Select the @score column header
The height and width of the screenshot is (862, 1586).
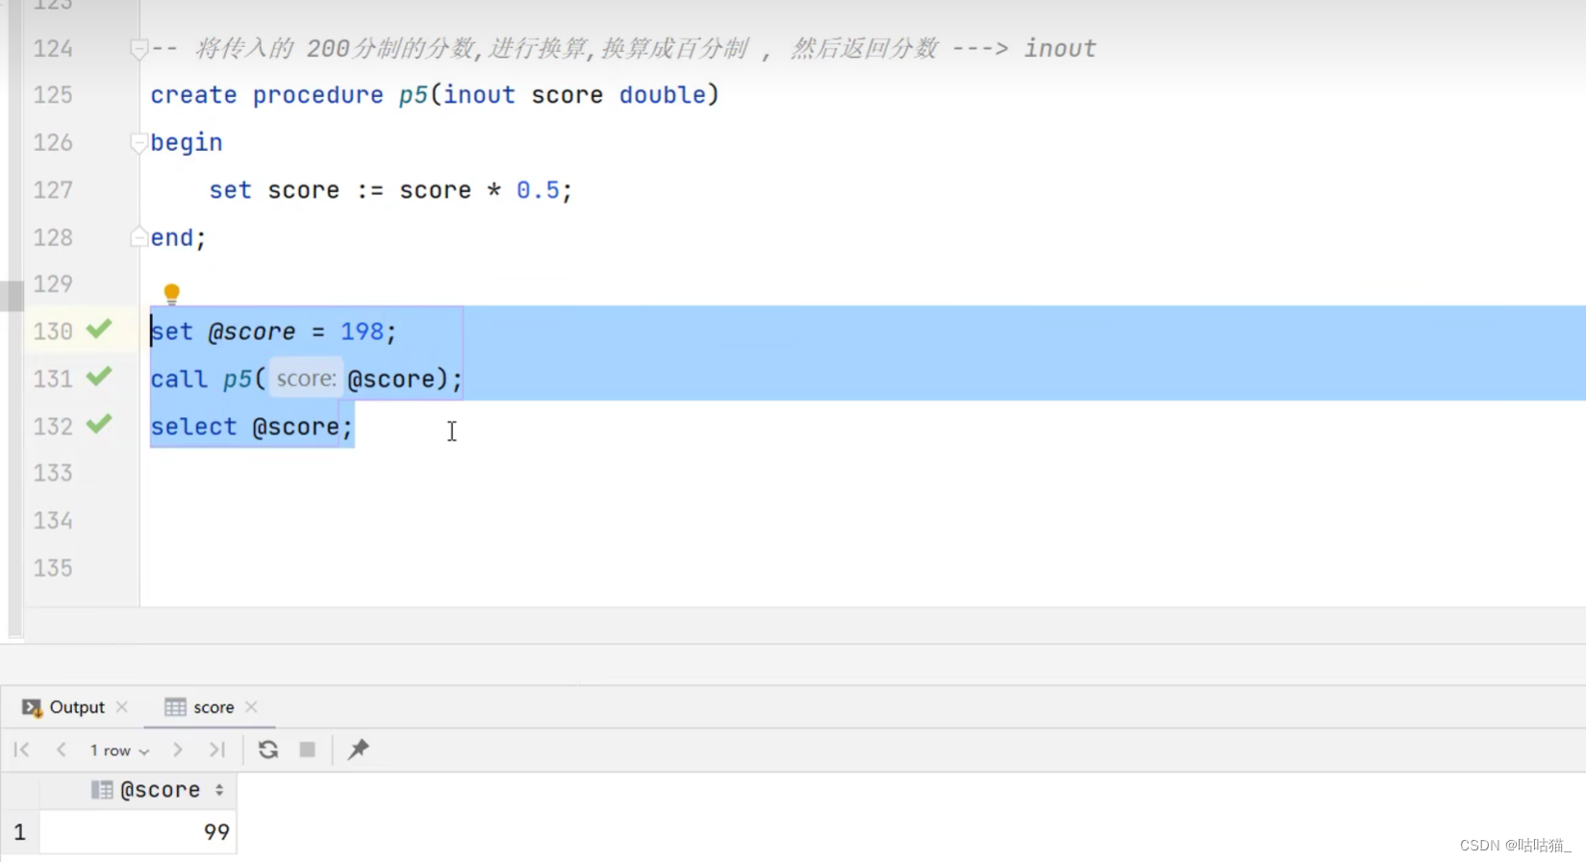click(x=138, y=790)
